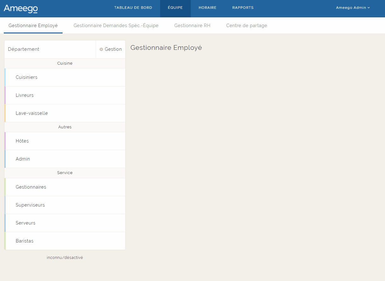The width and height of the screenshot is (385, 281).
Task: Select the Baristas department
Action: point(25,241)
